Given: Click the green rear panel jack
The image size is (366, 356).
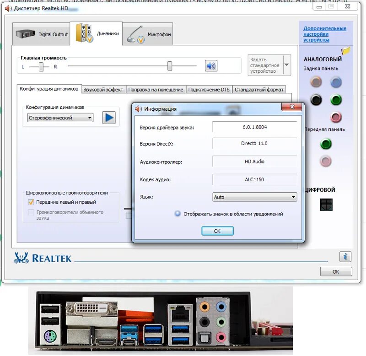Looking at the screenshot, I should [336, 100].
